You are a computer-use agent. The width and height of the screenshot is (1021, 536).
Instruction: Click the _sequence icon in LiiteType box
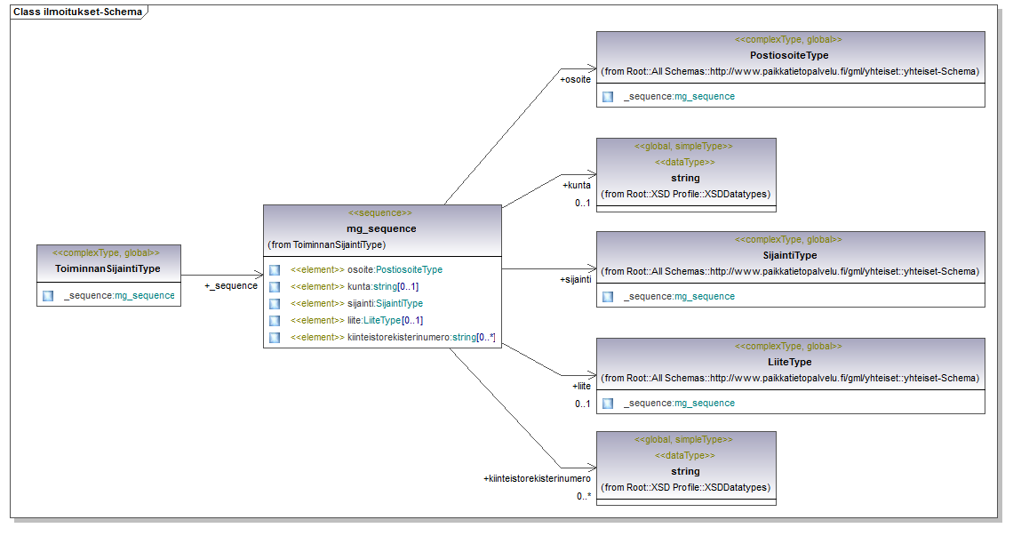(608, 404)
